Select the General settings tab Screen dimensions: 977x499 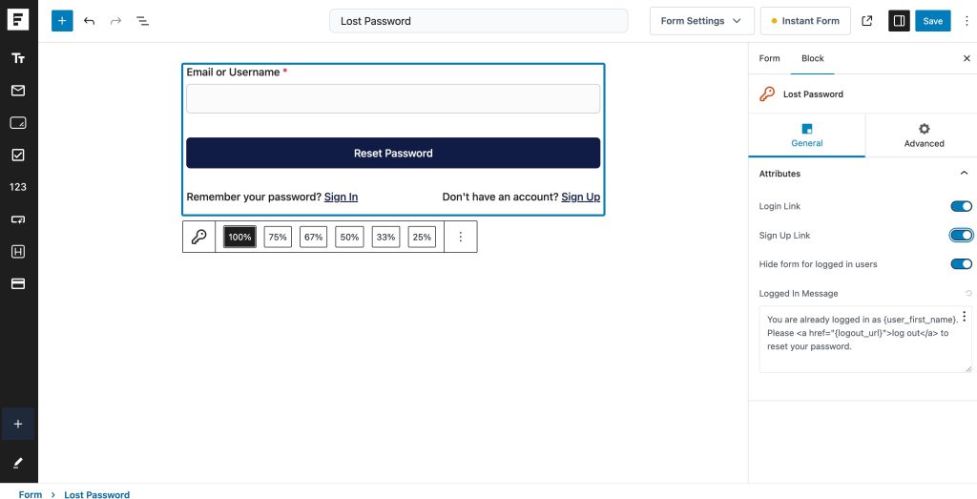point(807,135)
